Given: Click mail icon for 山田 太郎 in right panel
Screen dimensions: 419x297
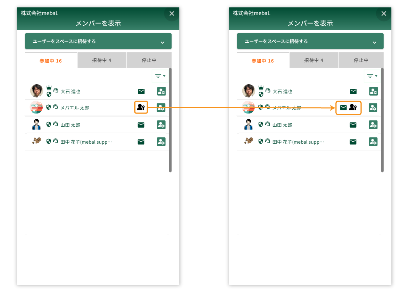Looking at the screenshot, I should tap(353, 125).
